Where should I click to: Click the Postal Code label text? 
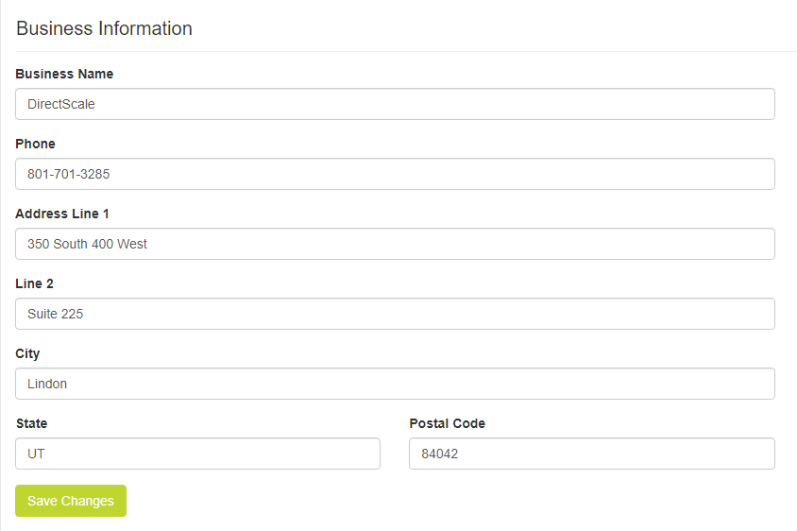pyautogui.click(x=447, y=423)
